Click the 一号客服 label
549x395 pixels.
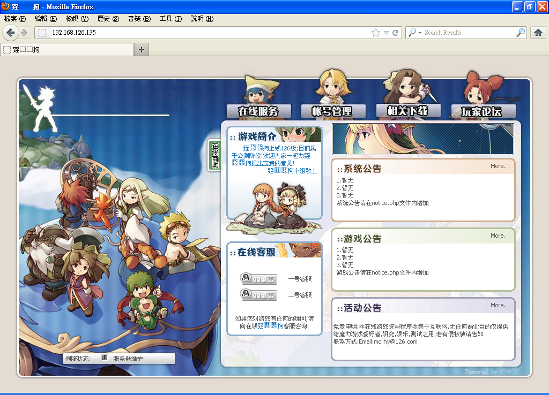pos(300,279)
